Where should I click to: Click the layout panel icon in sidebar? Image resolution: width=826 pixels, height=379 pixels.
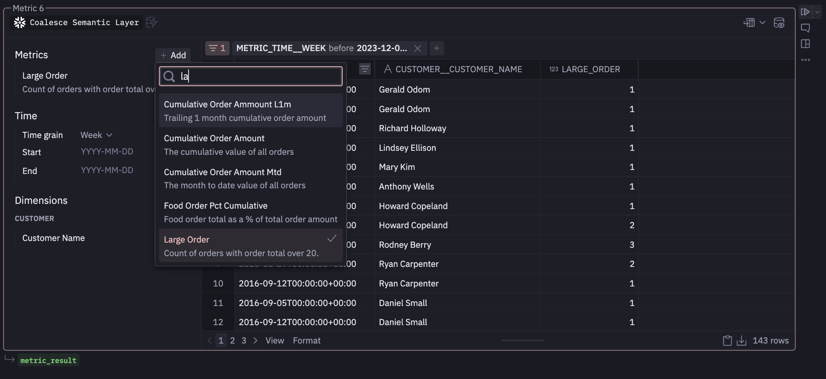tap(805, 44)
